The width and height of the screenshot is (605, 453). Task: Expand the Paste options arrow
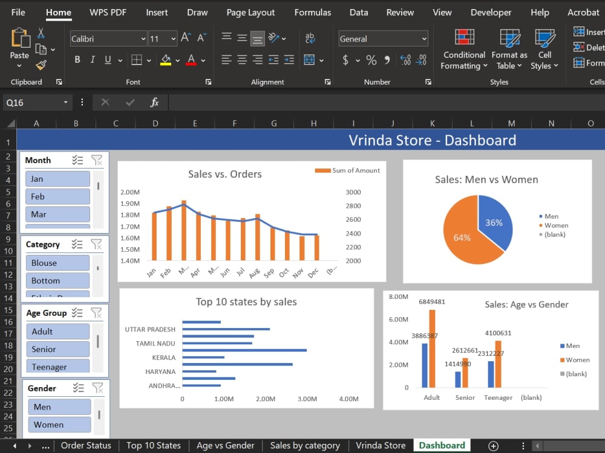click(19, 65)
